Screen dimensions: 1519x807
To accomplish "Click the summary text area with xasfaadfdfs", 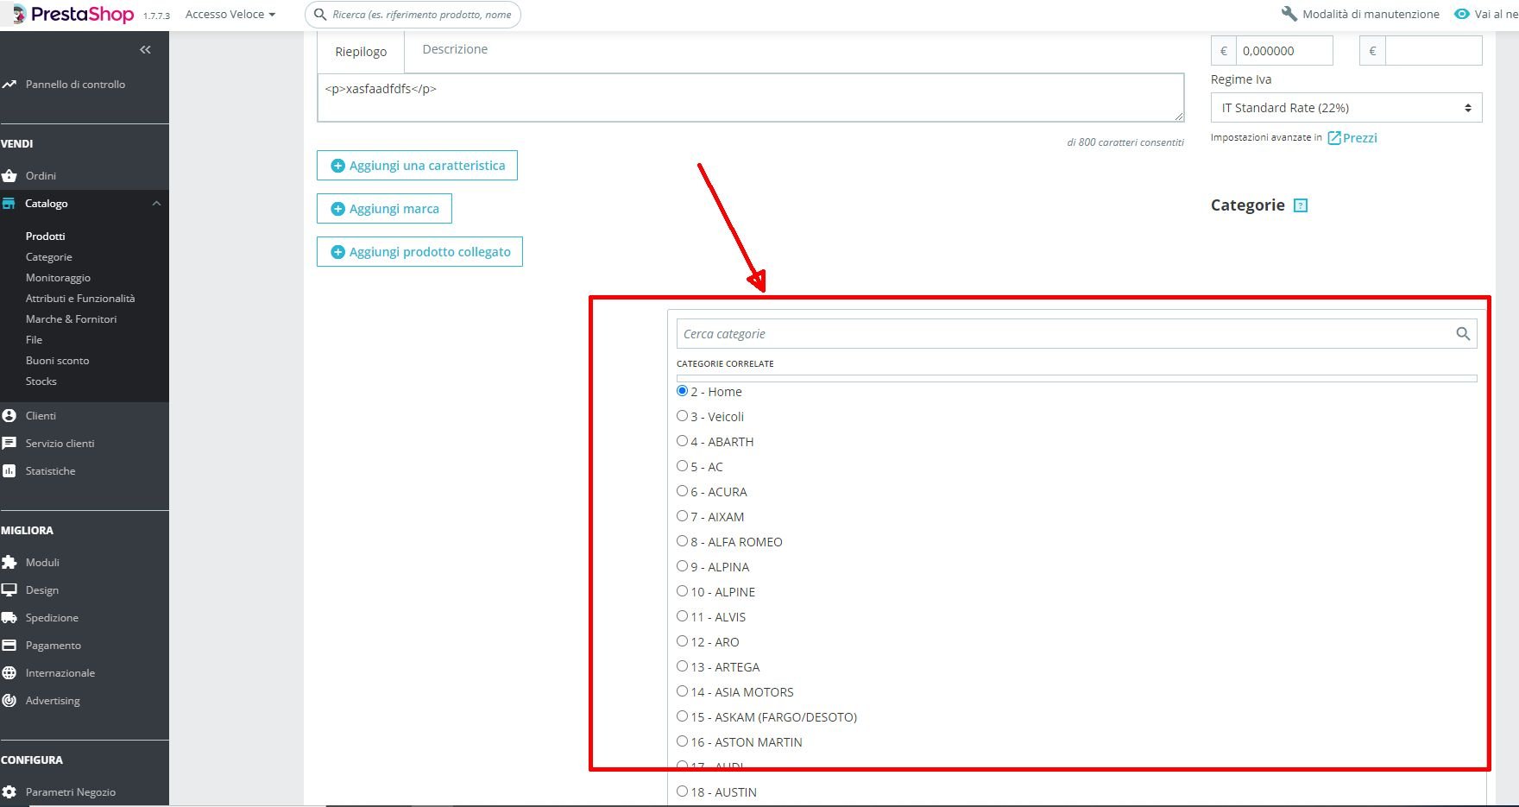I will [x=750, y=98].
